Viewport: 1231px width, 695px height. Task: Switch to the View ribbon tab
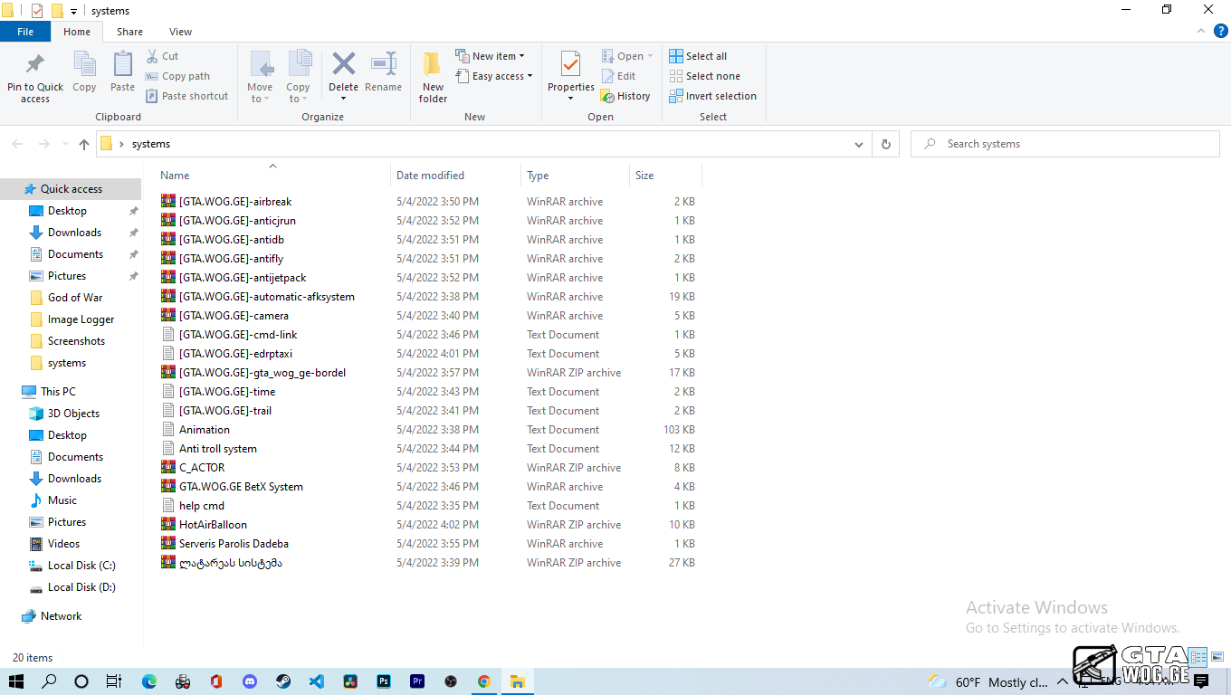(180, 32)
